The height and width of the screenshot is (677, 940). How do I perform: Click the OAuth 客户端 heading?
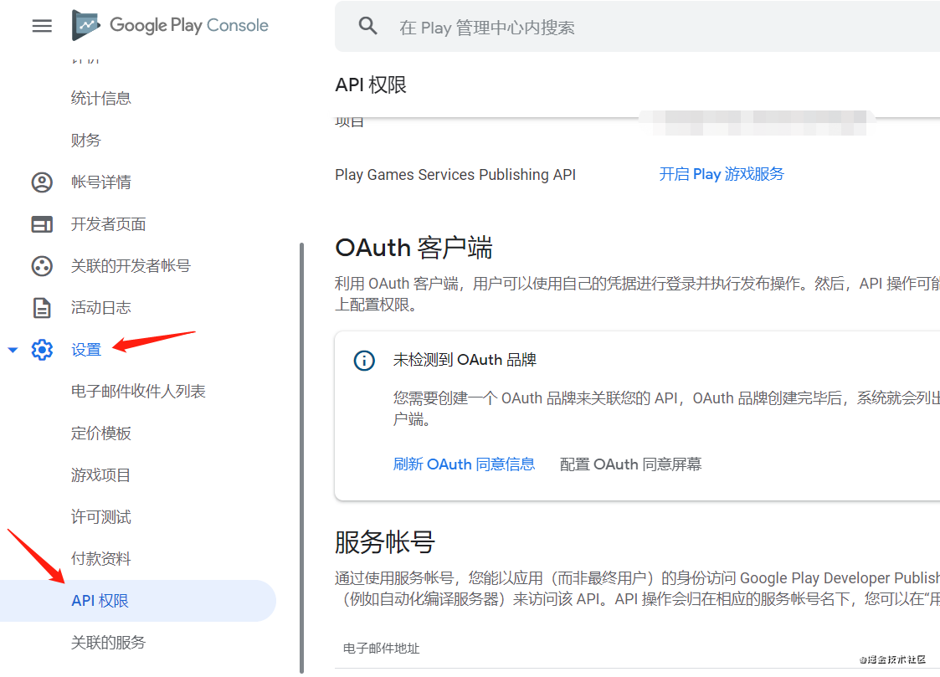coord(413,248)
